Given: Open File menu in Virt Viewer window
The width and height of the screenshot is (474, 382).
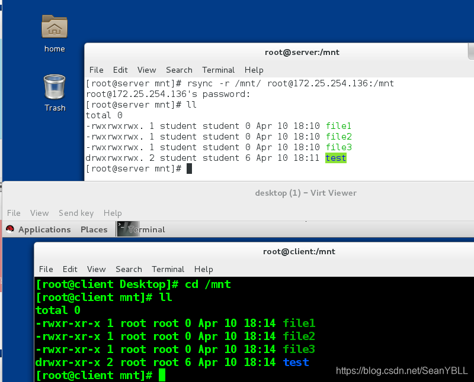Looking at the screenshot, I should click(14, 213).
